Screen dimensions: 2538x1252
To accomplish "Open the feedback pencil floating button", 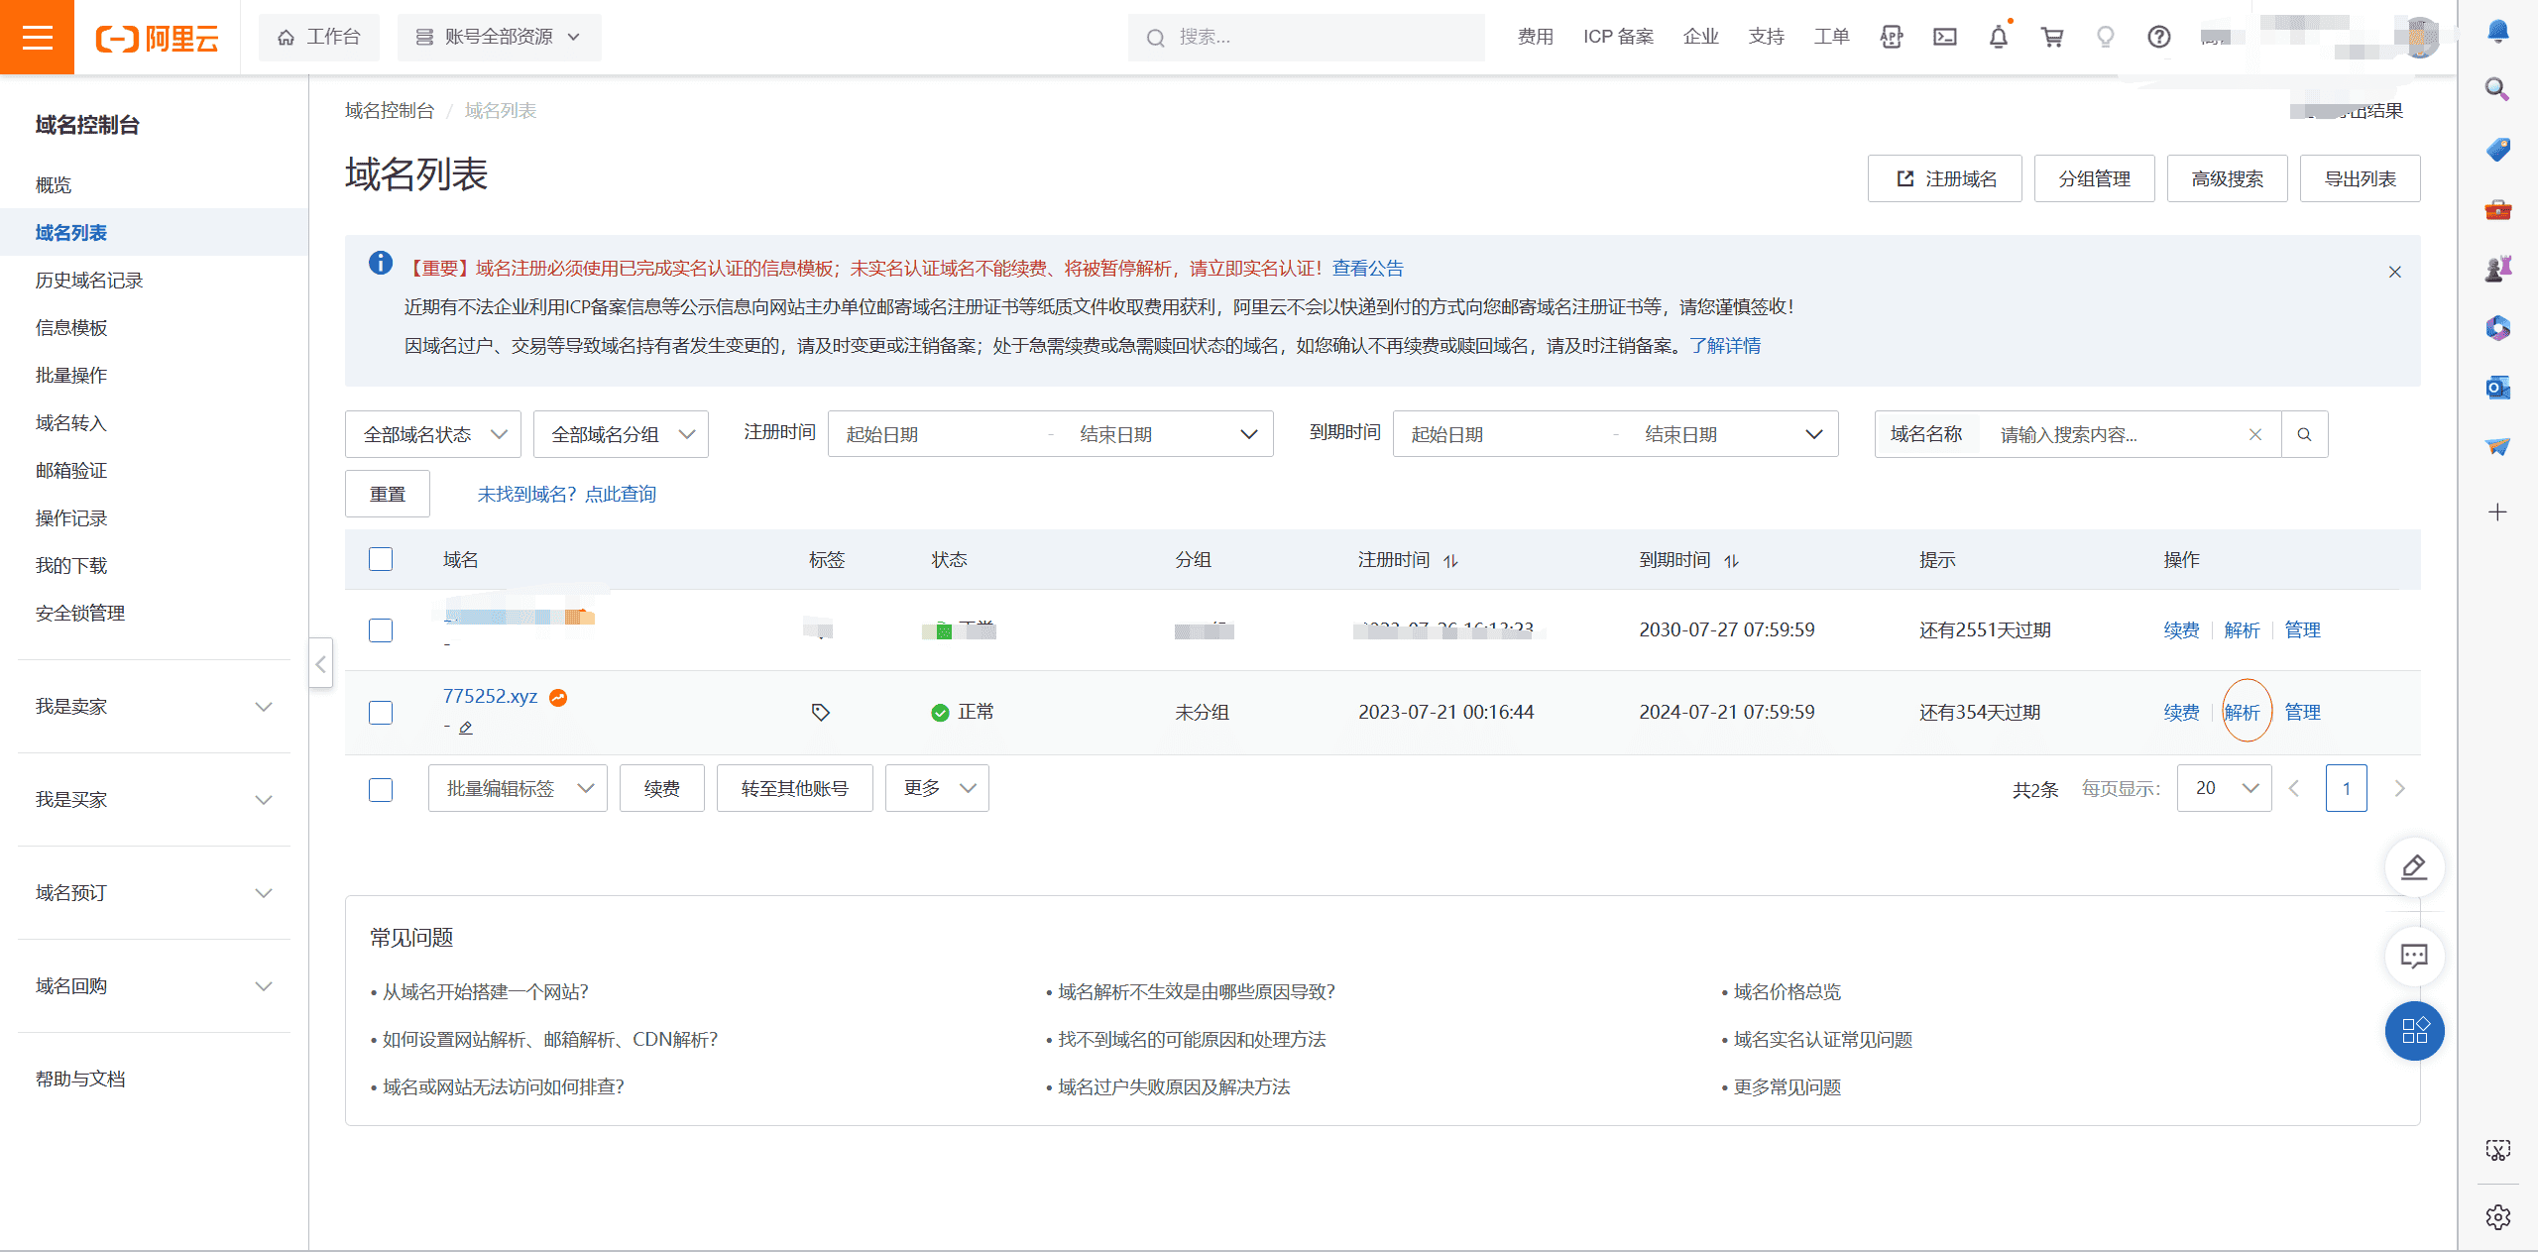I will [x=2415, y=867].
